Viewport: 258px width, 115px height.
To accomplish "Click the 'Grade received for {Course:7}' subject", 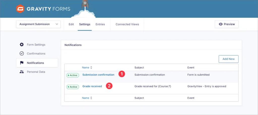I will coord(153,86).
